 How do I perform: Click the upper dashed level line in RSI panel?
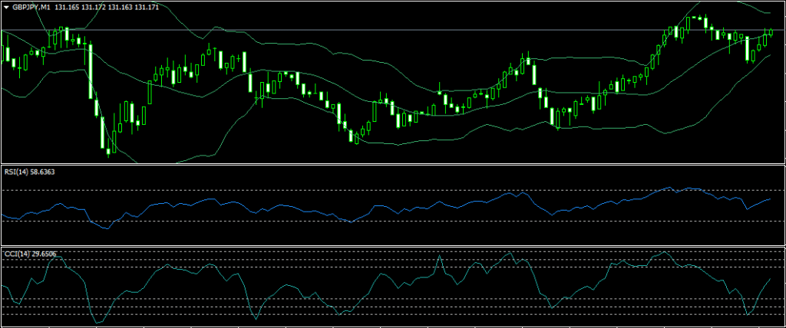pos(384,190)
